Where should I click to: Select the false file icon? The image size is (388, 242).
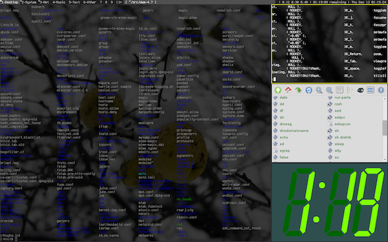(x=275, y=157)
